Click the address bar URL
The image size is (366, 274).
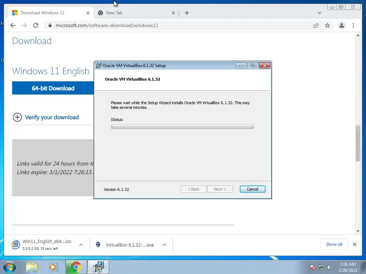coord(107,25)
